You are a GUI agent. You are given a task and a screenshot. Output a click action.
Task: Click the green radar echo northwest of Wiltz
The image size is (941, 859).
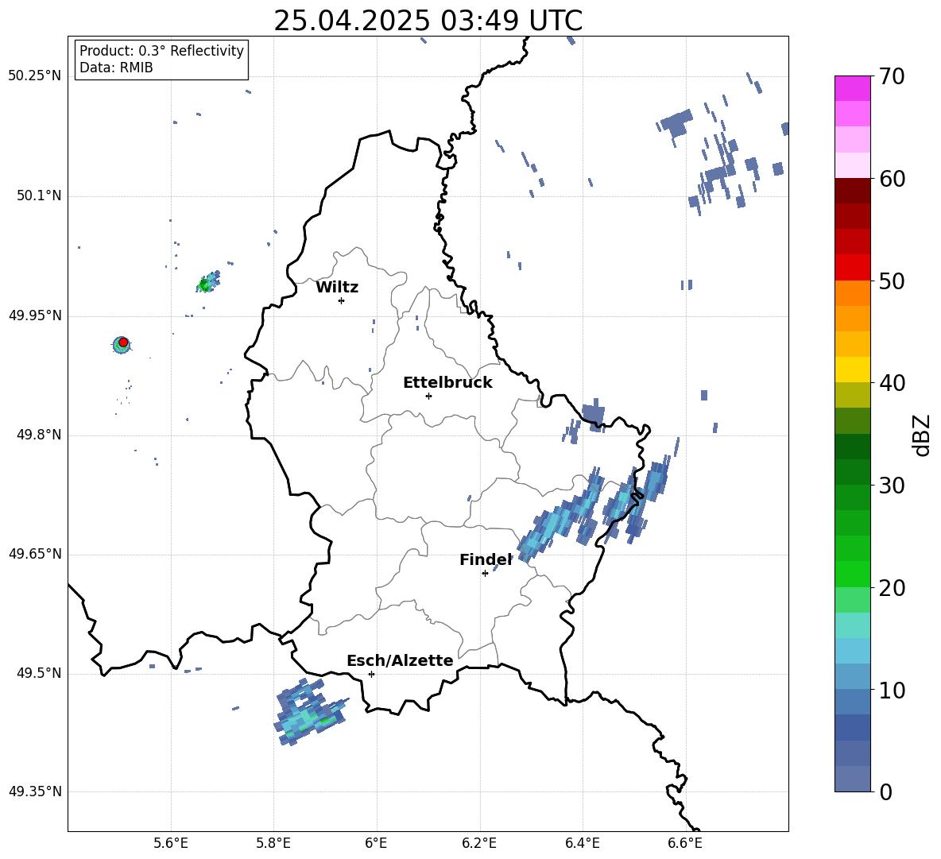pos(207,282)
